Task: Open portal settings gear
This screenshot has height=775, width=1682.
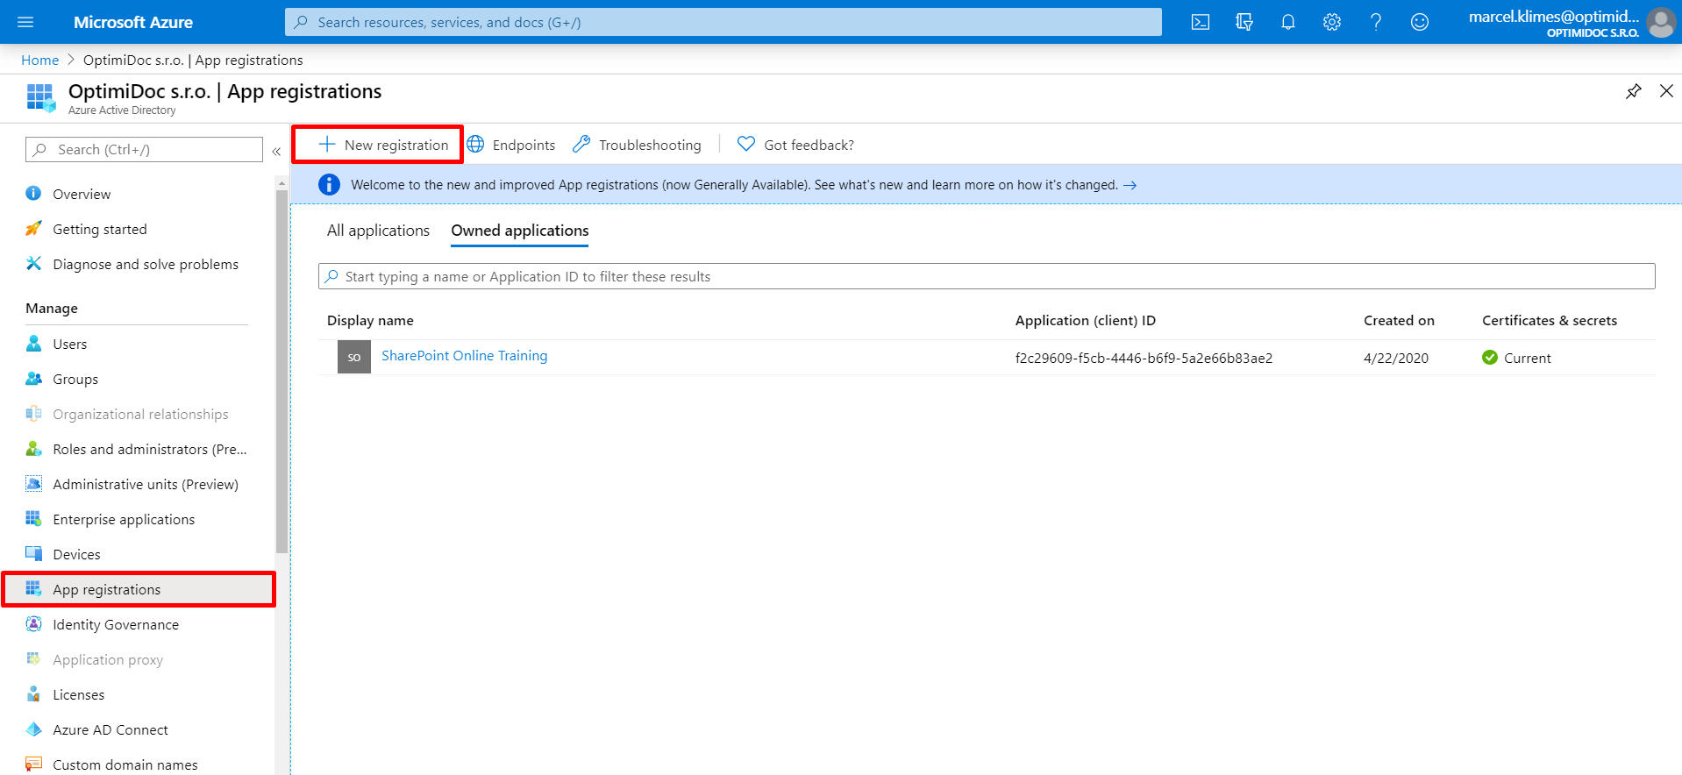Action: pos(1332,22)
